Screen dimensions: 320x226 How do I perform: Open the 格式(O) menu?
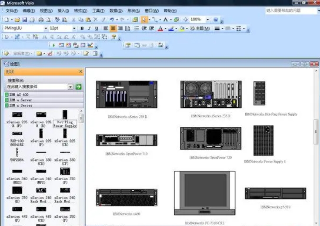80,10
